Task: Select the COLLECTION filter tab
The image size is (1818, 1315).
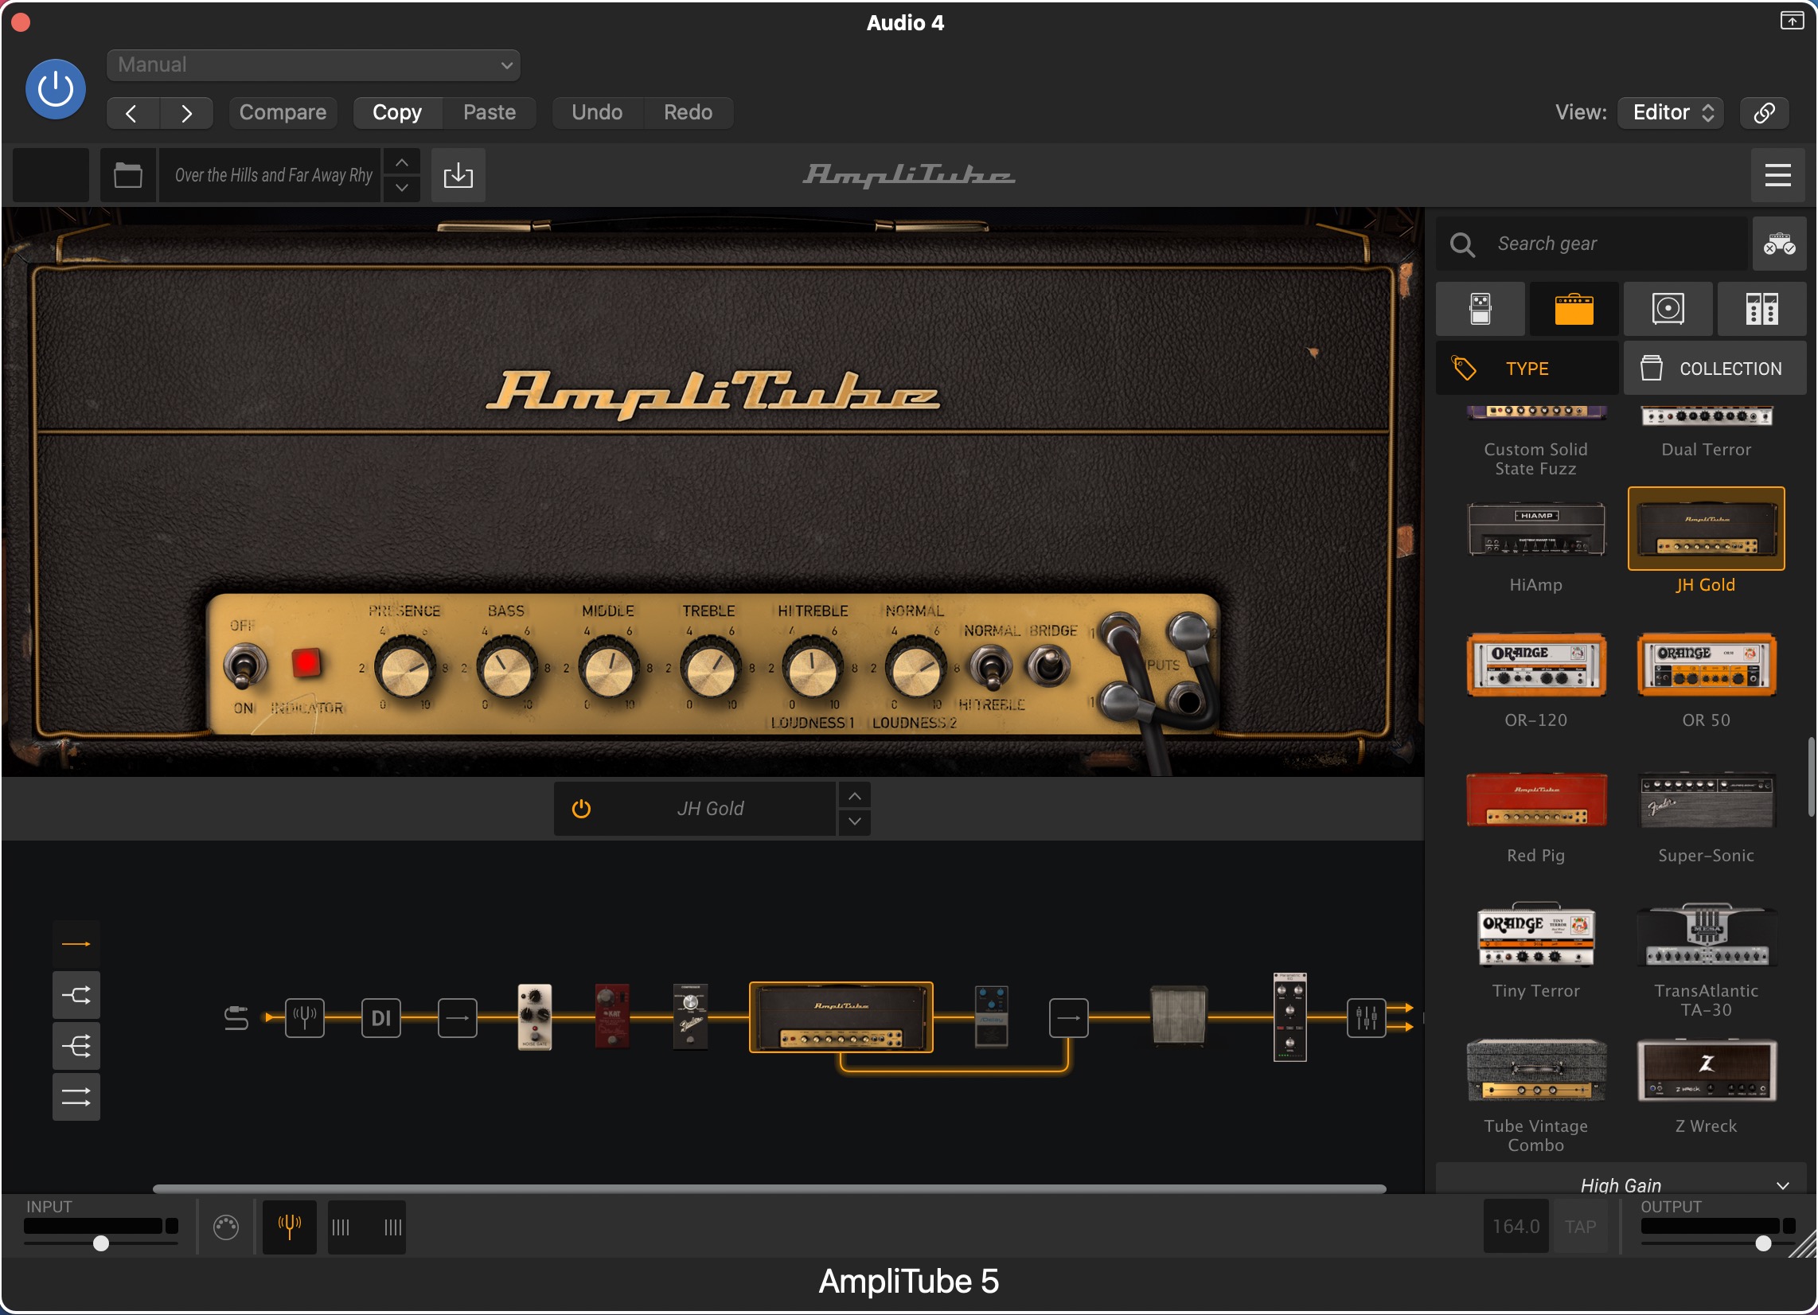Action: pos(1715,369)
